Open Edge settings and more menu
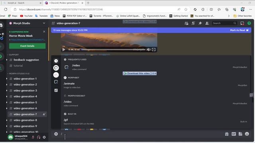 pyautogui.click(x=251, y=10)
